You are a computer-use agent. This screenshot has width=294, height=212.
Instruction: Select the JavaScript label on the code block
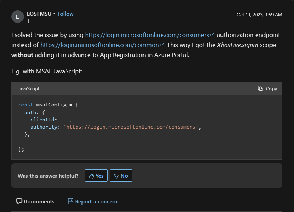tap(28, 89)
